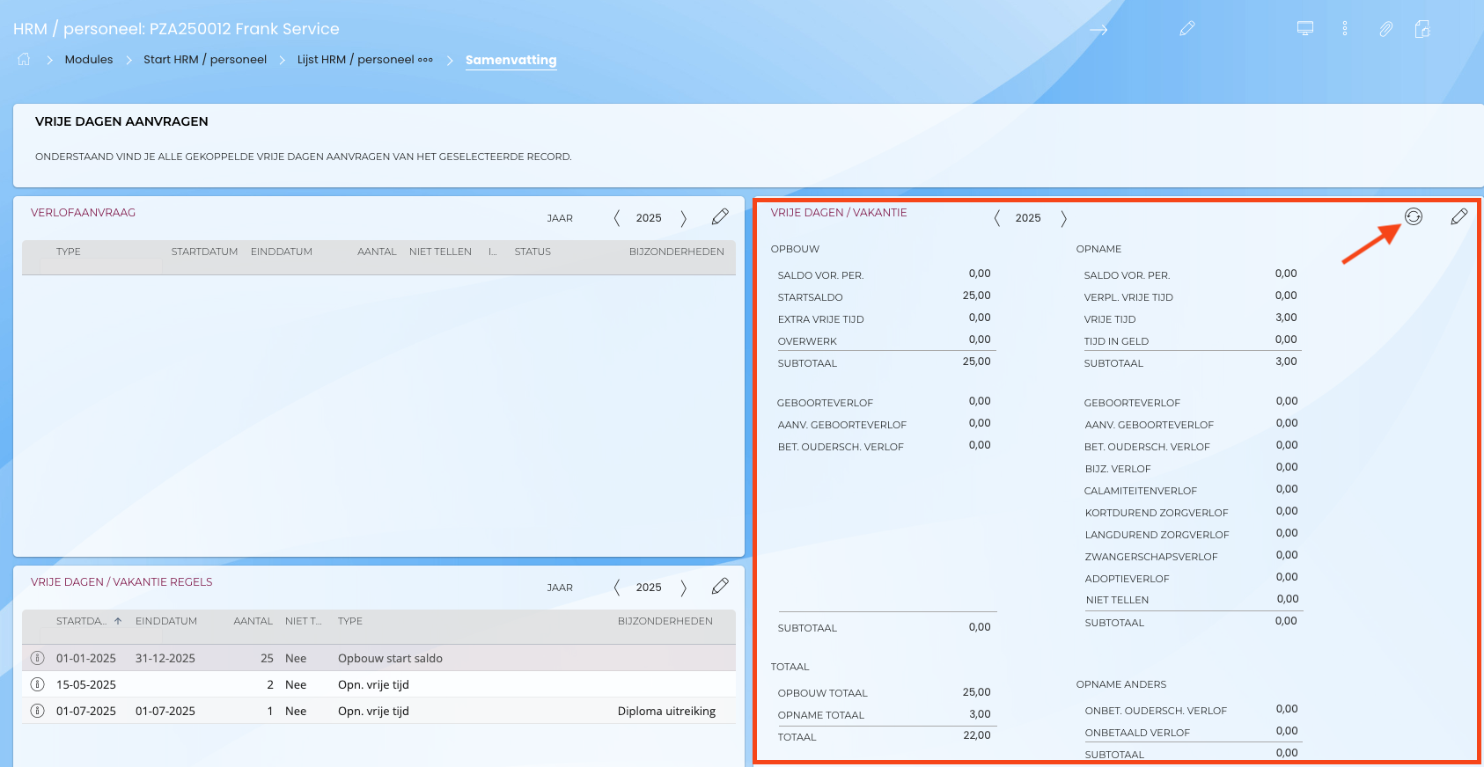Screen dimensions: 1484x767
Task: Sort Vakantie regels by AANTAL column
Action: click(253, 621)
